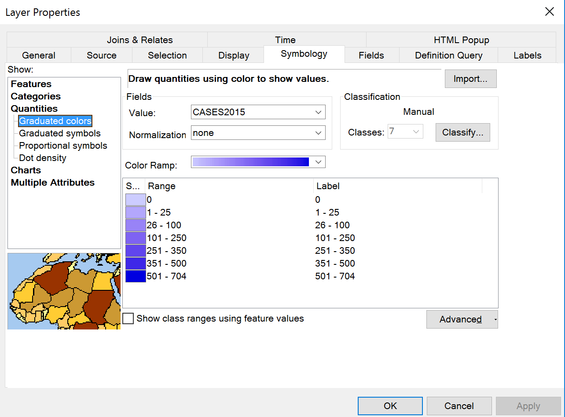Open the Definition Query tab

448,55
